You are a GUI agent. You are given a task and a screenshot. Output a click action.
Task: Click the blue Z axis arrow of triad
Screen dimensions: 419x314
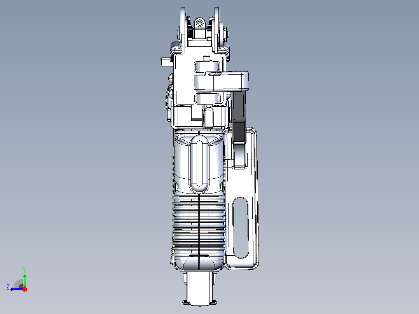point(16,290)
